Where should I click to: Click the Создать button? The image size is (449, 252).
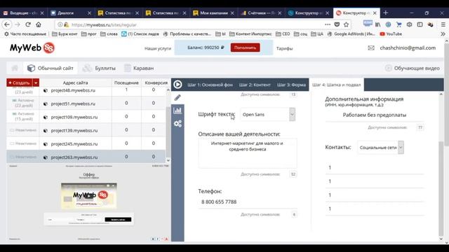[19, 83]
